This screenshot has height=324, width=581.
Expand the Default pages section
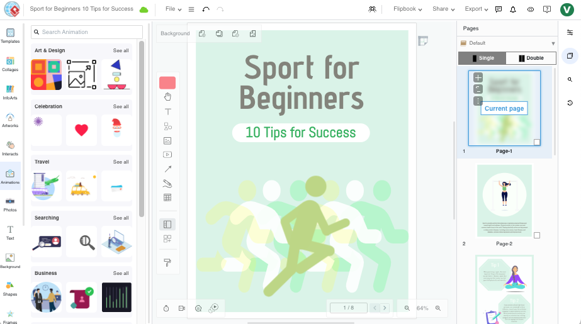pyautogui.click(x=553, y=43)
